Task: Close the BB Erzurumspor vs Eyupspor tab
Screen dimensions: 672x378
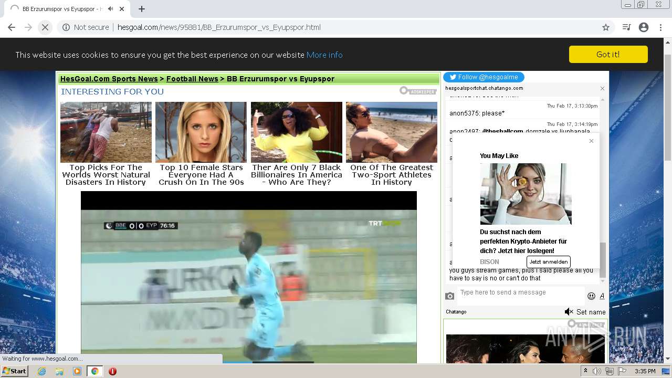Action: (x=123, y=9)
